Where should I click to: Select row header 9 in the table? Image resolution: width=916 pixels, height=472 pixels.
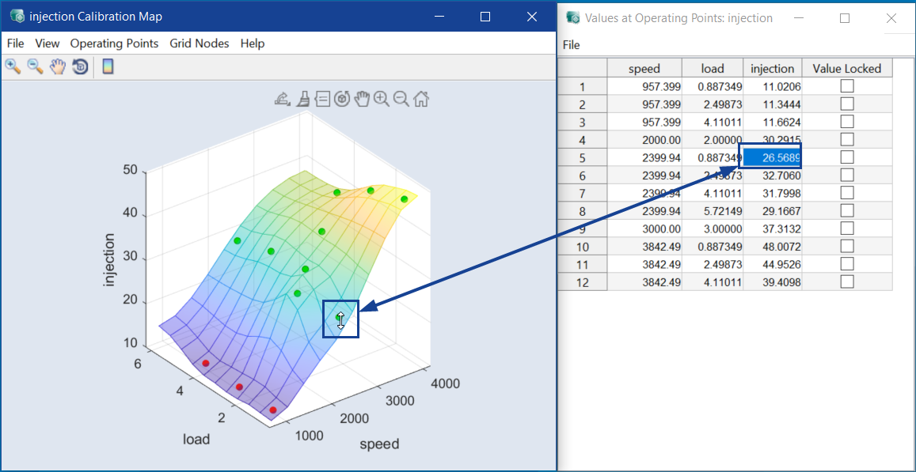click(x=582, y=228)
